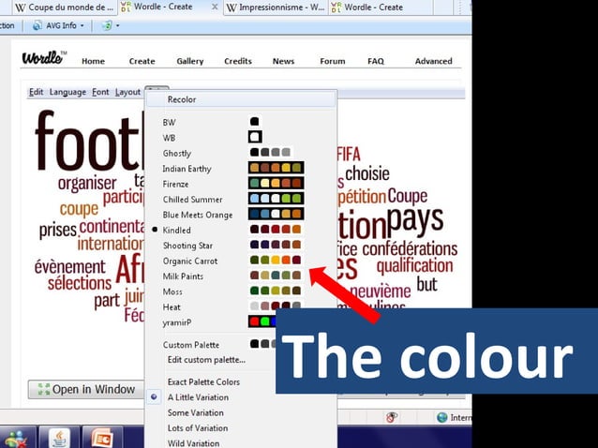Switch to Coupe du monde de Wikipedia tab
598x448 pixels.
coord(65,7)
